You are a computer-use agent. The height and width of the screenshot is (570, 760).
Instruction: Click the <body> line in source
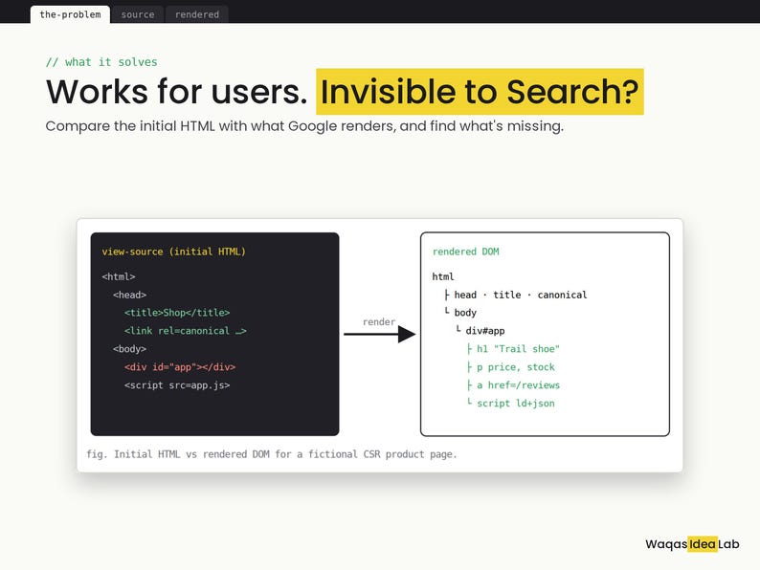129,349
